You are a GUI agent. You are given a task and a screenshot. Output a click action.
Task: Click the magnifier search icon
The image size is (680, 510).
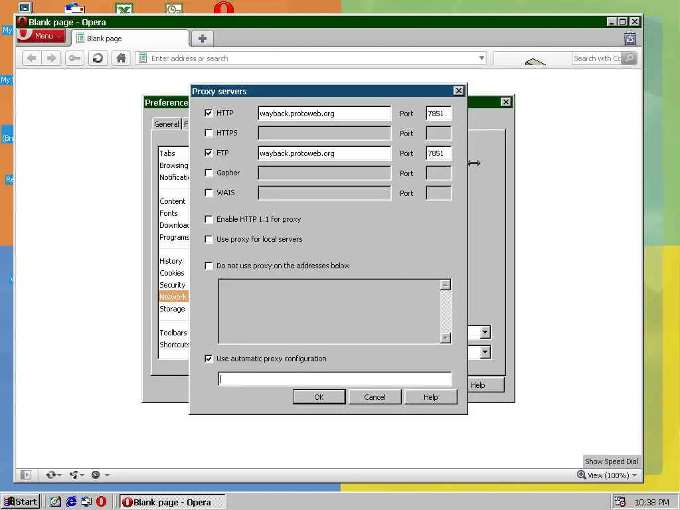tap(630, 58)
